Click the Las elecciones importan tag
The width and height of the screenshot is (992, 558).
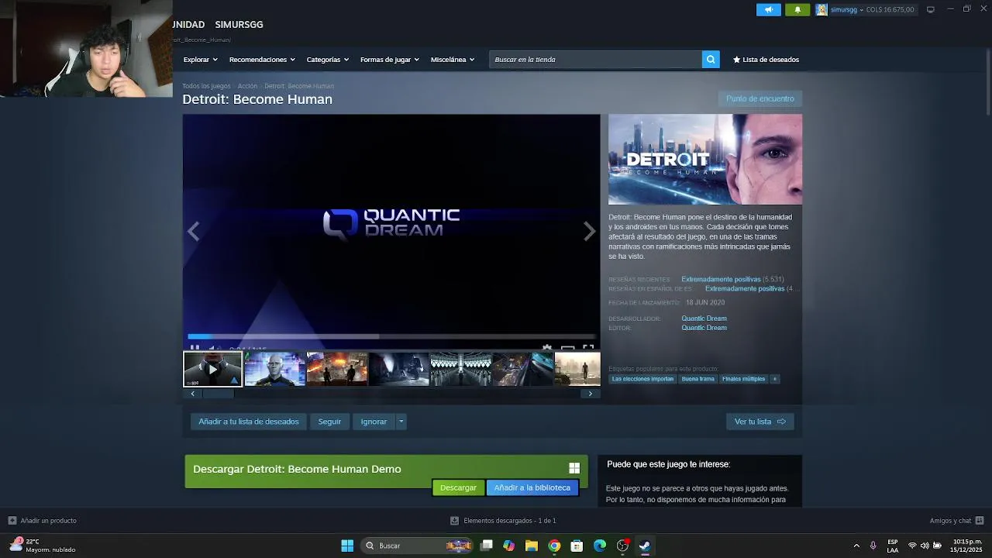click(x=642, y=379)
